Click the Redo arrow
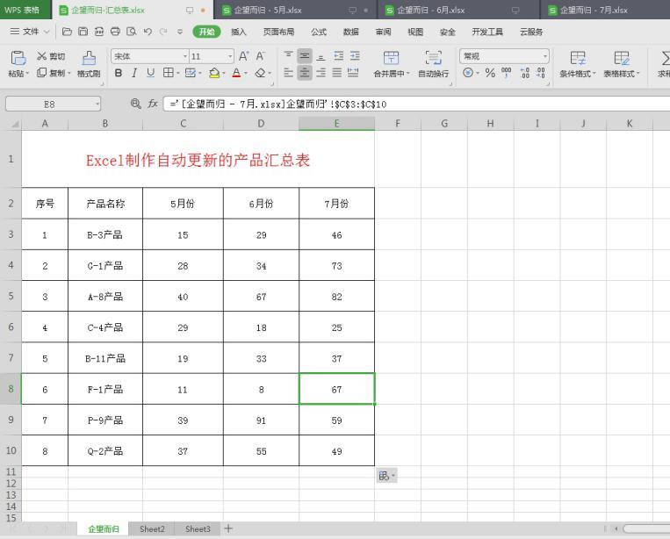This screenshot has width=670, height=539. pos(163,32)
